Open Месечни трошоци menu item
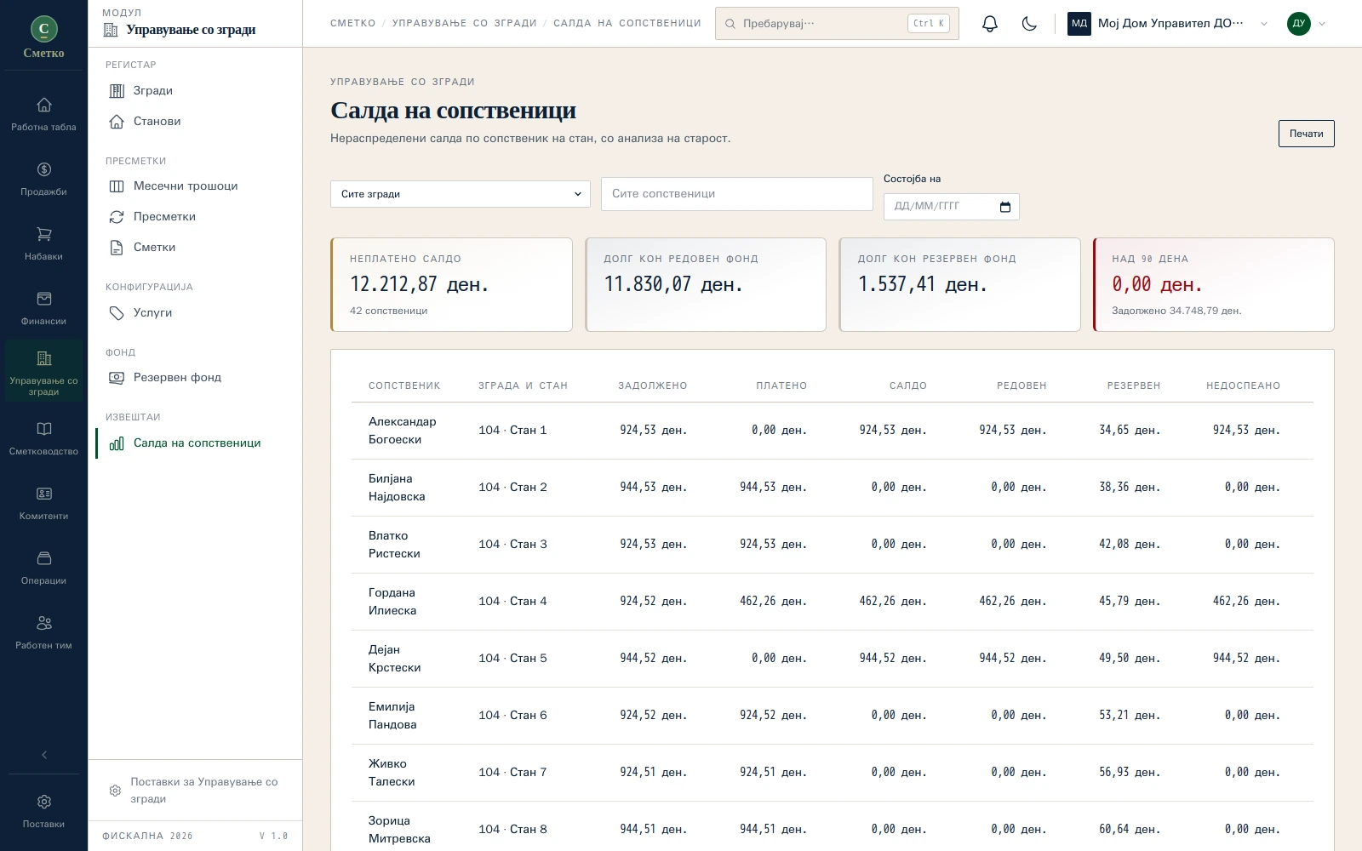 pyautogui.click(x=195, y=186)
